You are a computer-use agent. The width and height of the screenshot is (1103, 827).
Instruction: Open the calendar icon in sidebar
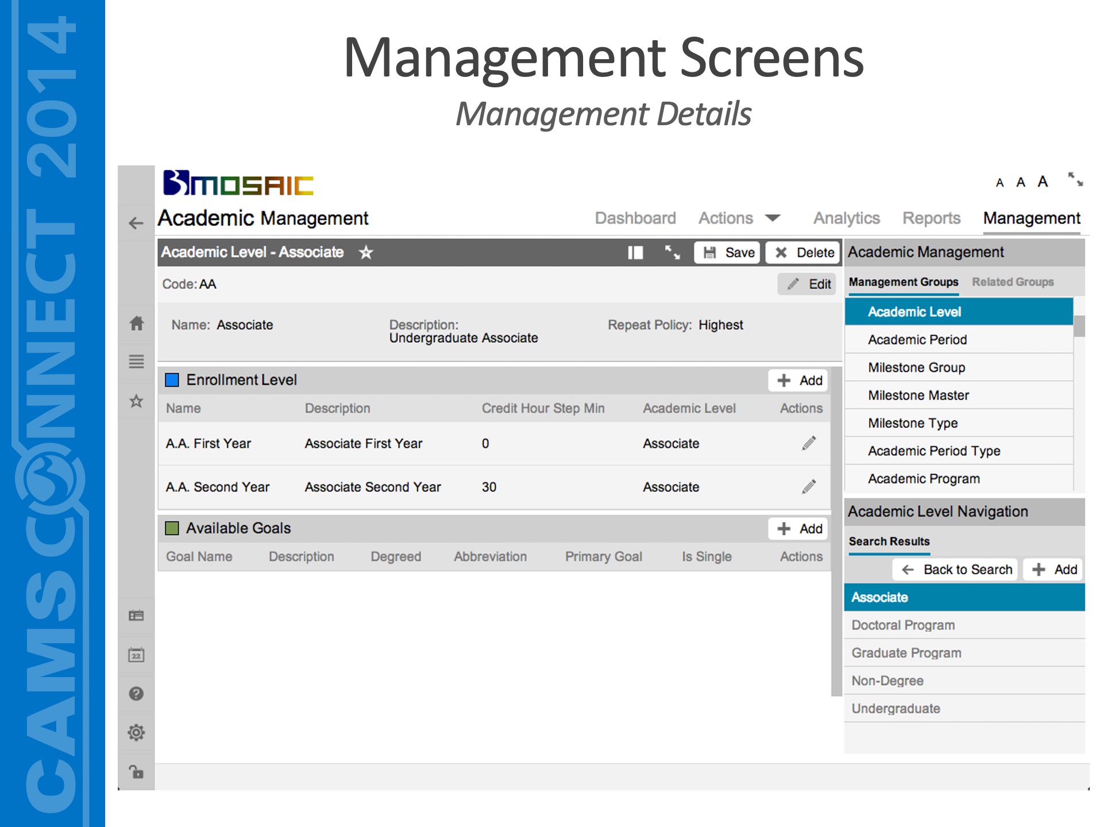[x=136, y=655]
